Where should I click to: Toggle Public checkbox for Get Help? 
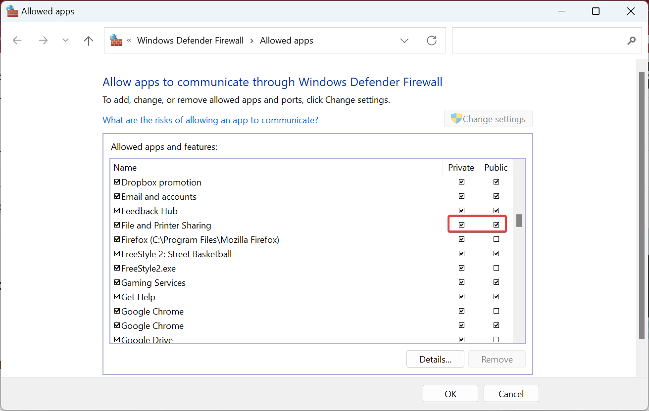pos(497,297)
